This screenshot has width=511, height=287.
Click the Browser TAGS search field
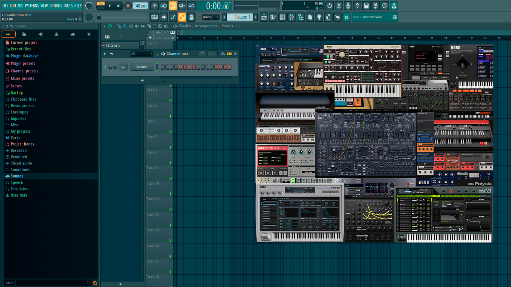click(51, 283)
